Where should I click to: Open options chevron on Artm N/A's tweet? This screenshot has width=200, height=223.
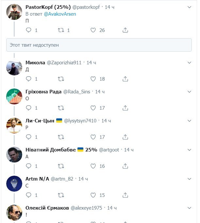(189, 179)
